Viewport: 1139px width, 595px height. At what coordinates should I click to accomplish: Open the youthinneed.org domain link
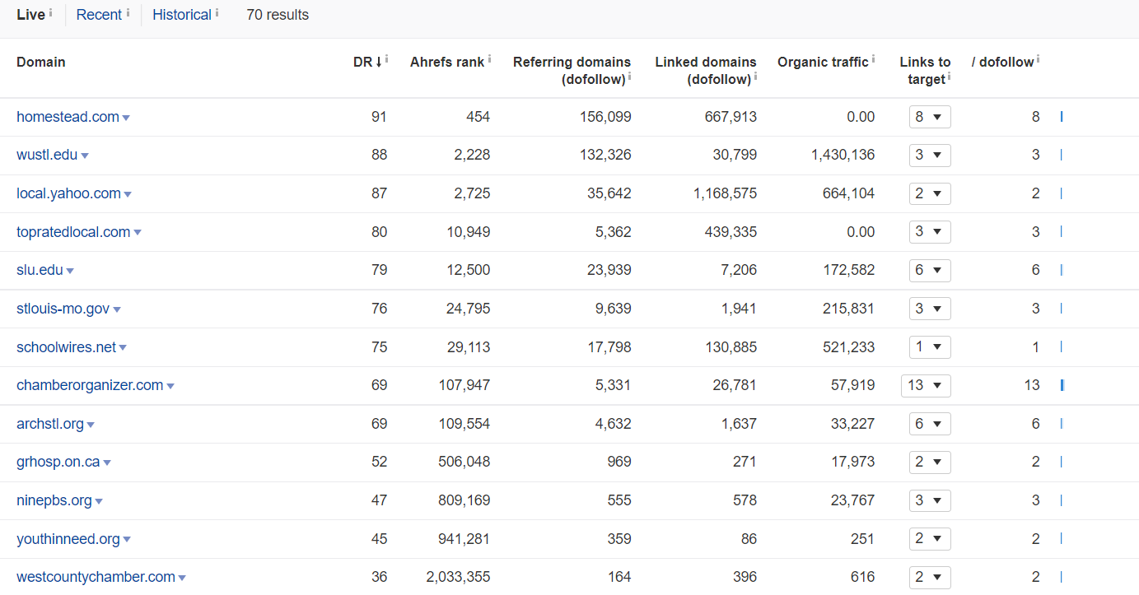(68, 539)
